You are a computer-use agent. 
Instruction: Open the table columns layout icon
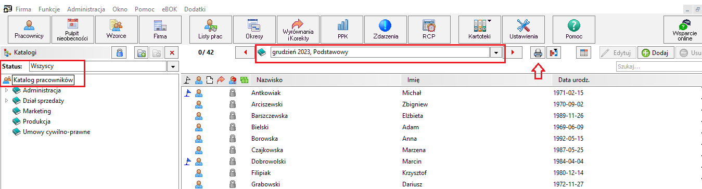584,52
